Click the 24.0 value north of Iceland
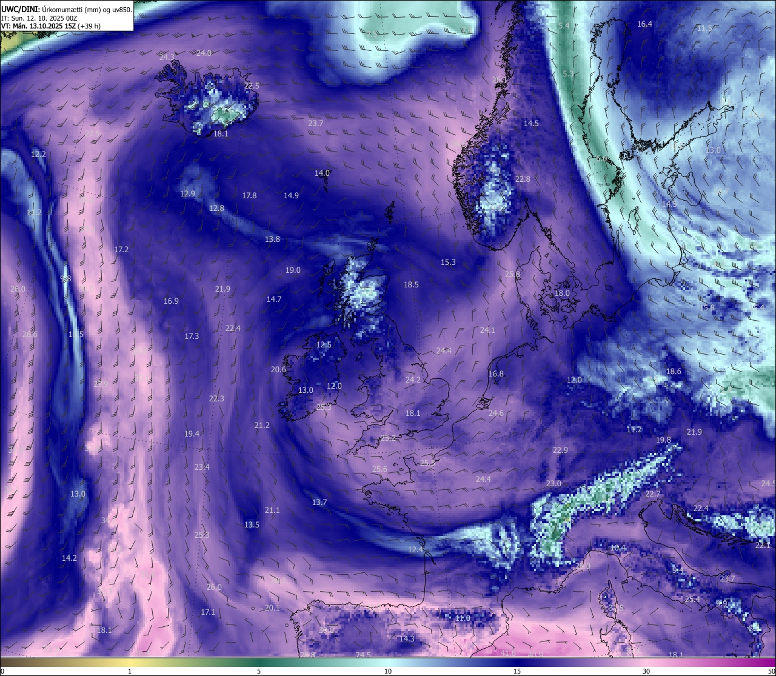 (204, 53)
